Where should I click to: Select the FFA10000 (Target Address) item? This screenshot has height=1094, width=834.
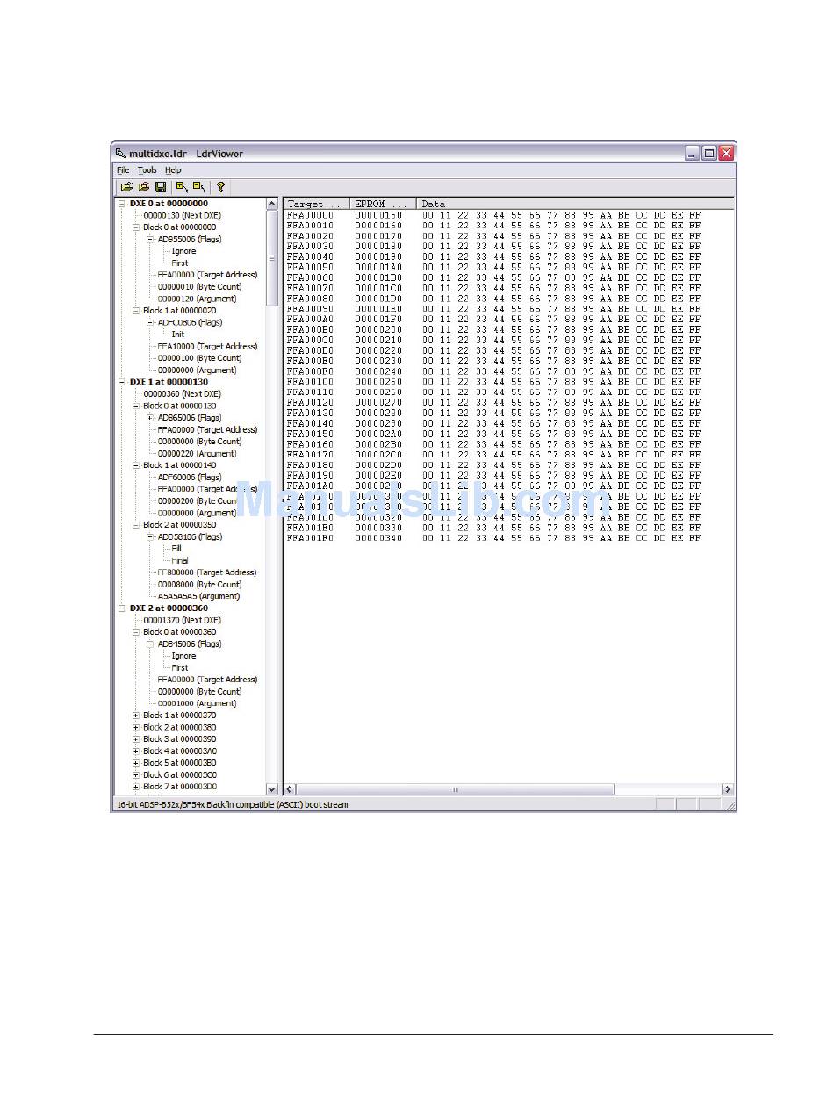pyautogui.click(x=207, y=346)
